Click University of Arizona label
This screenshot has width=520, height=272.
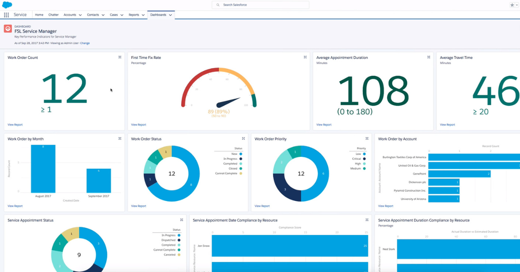(413, 199)
